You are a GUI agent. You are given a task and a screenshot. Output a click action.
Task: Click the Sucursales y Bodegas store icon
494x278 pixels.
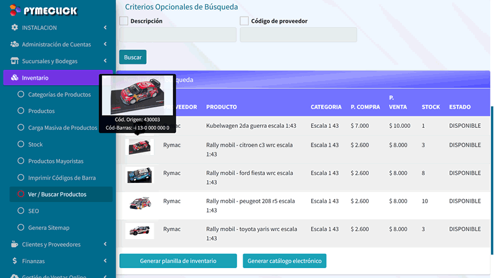click(x=14, y=61)
